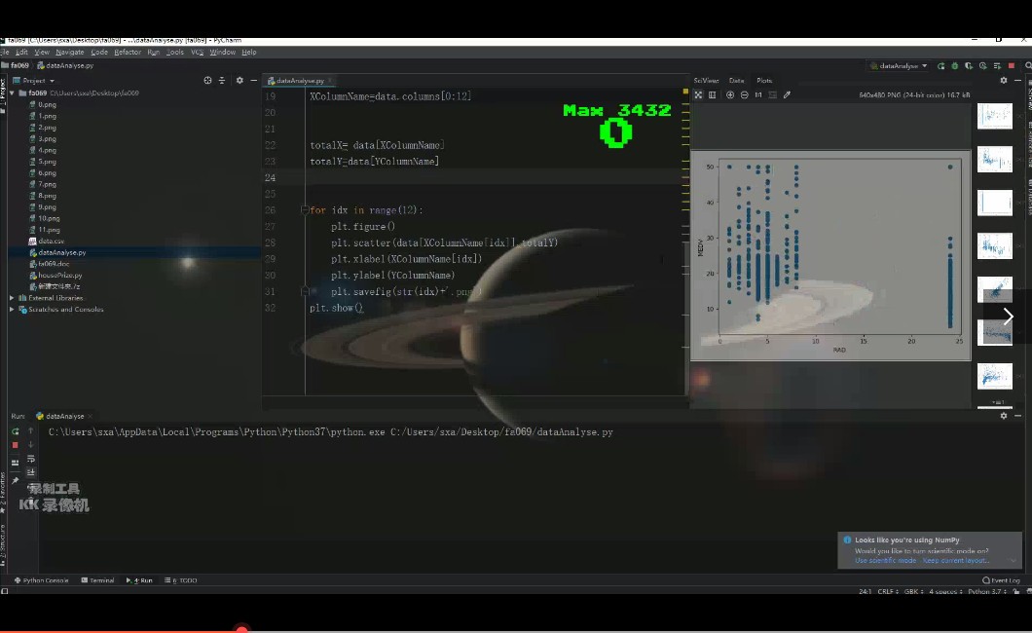The width and height of the screenshot is (1032, 633).
Task: Open the Project panel gear settings
Action: click(x=240, y=80)
